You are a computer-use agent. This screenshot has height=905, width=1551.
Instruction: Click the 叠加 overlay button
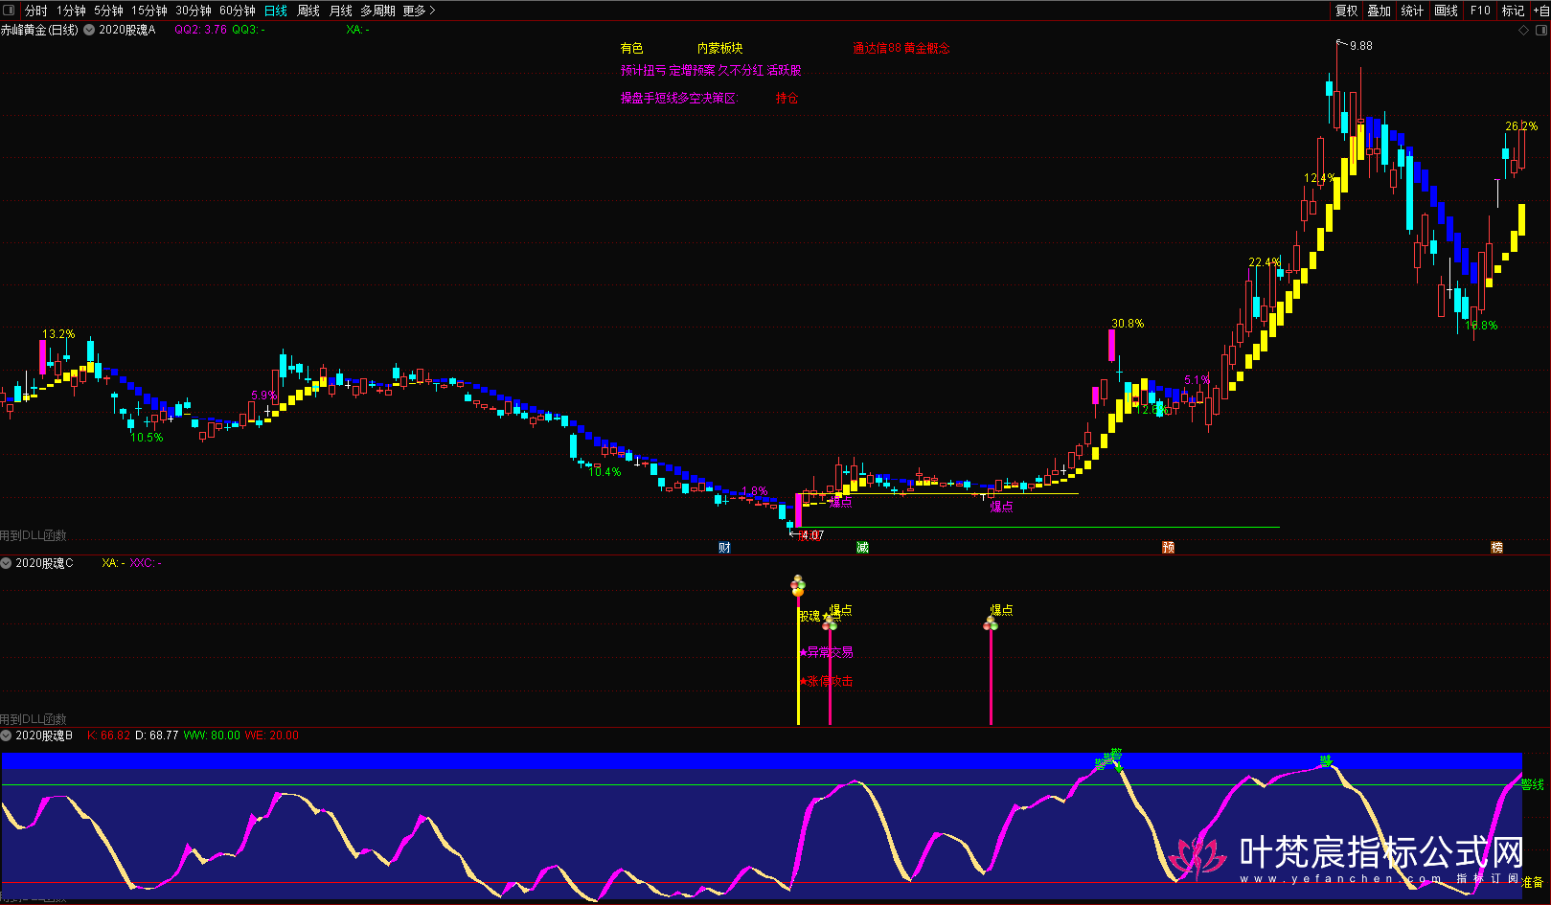click(x=1379, y=11)
